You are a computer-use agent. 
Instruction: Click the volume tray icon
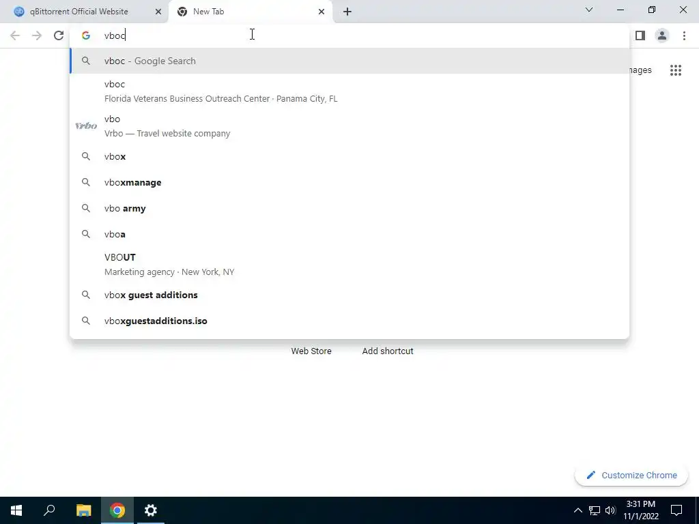pyautogui.click(x=610, y=510)
